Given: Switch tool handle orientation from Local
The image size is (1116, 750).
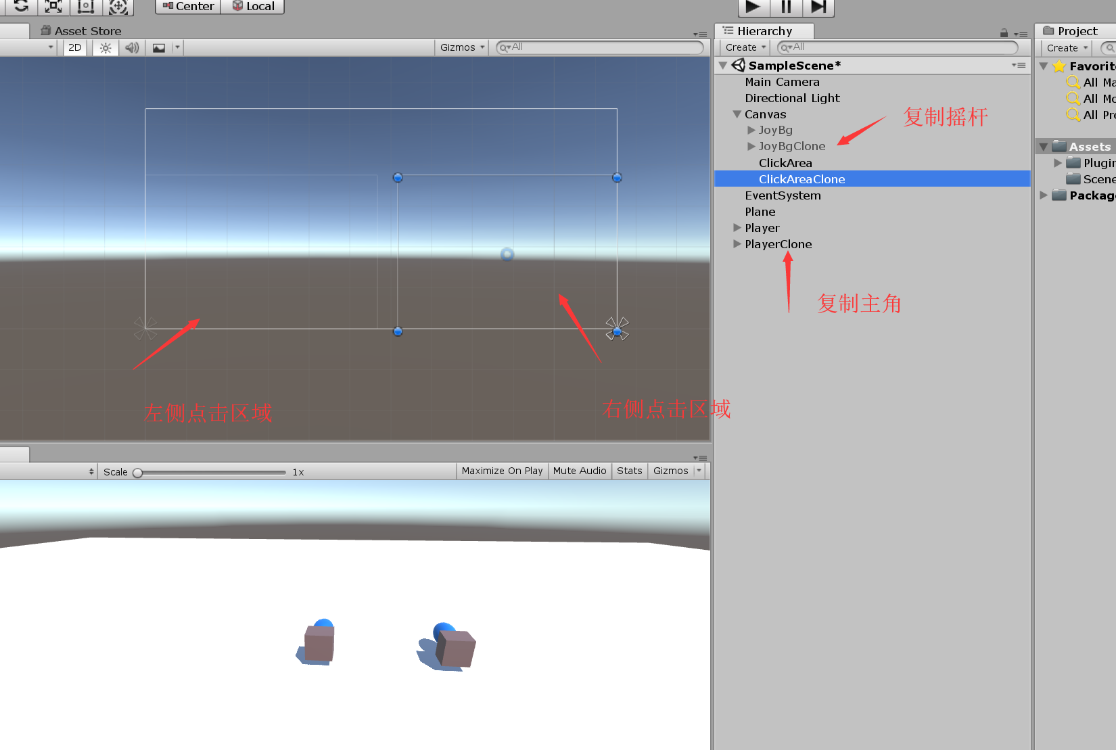Looking at the screenshot, I should click(252, 6).
